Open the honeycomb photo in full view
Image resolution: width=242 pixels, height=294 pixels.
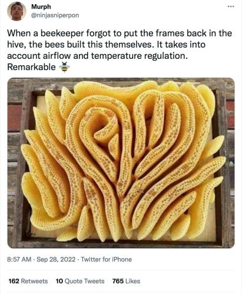coord(121,163)
